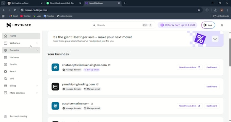Click the page's vertical scrollbar

pos(230,52)
